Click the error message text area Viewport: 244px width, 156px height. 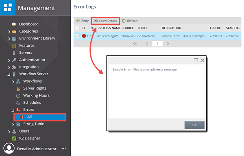[157, 88]
